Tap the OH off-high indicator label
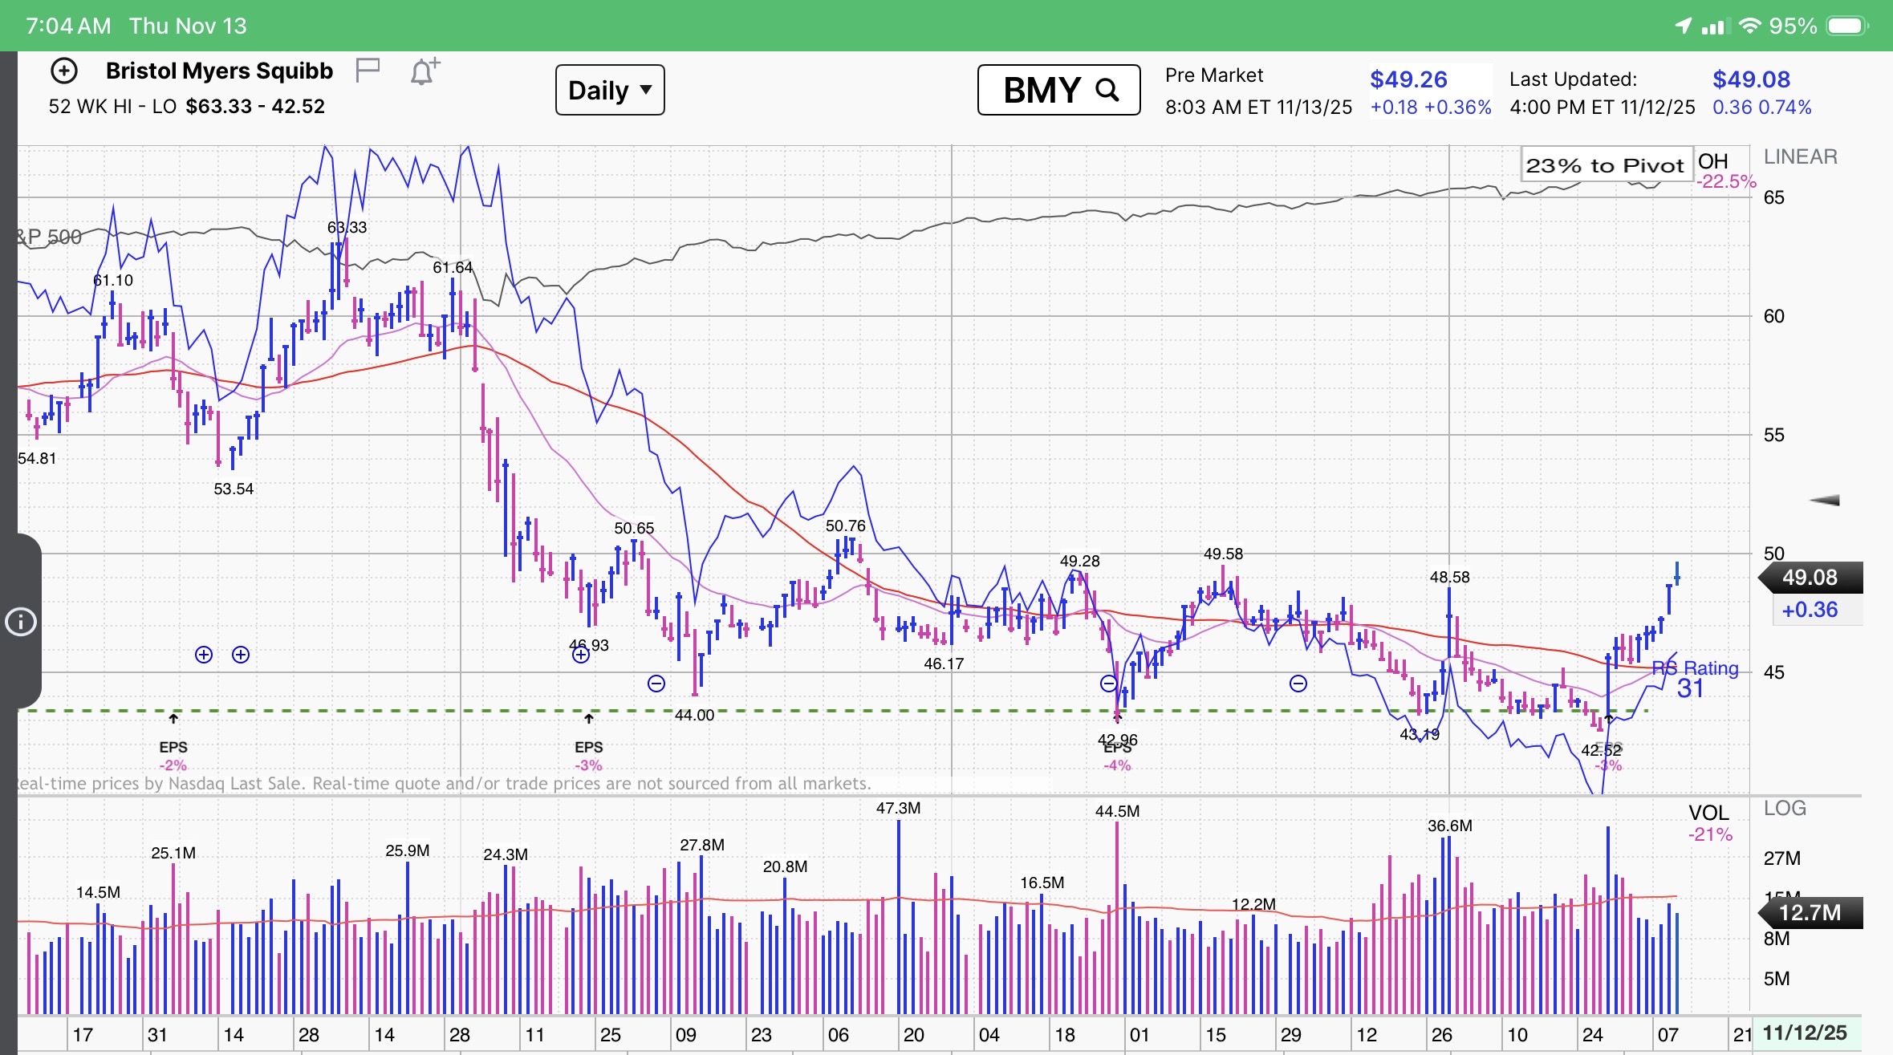Image resolution: width=1893 pixels, height=1055 pixels. [1712, 161]
